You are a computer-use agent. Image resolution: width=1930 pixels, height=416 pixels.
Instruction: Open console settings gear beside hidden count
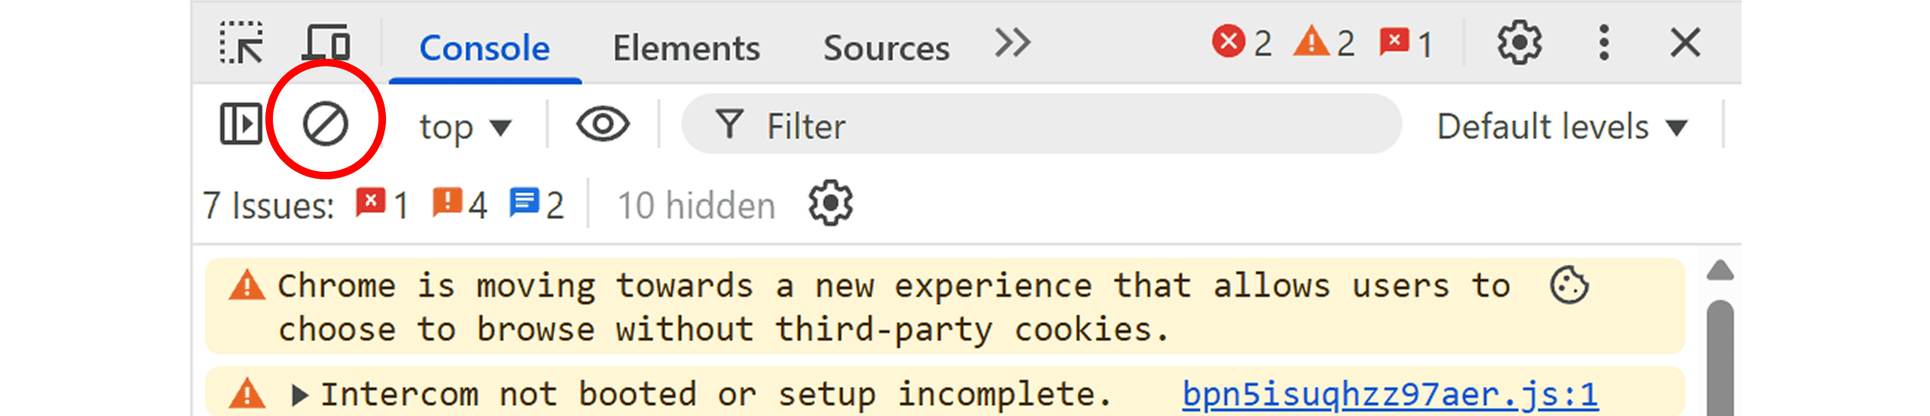tap(830, 203)
